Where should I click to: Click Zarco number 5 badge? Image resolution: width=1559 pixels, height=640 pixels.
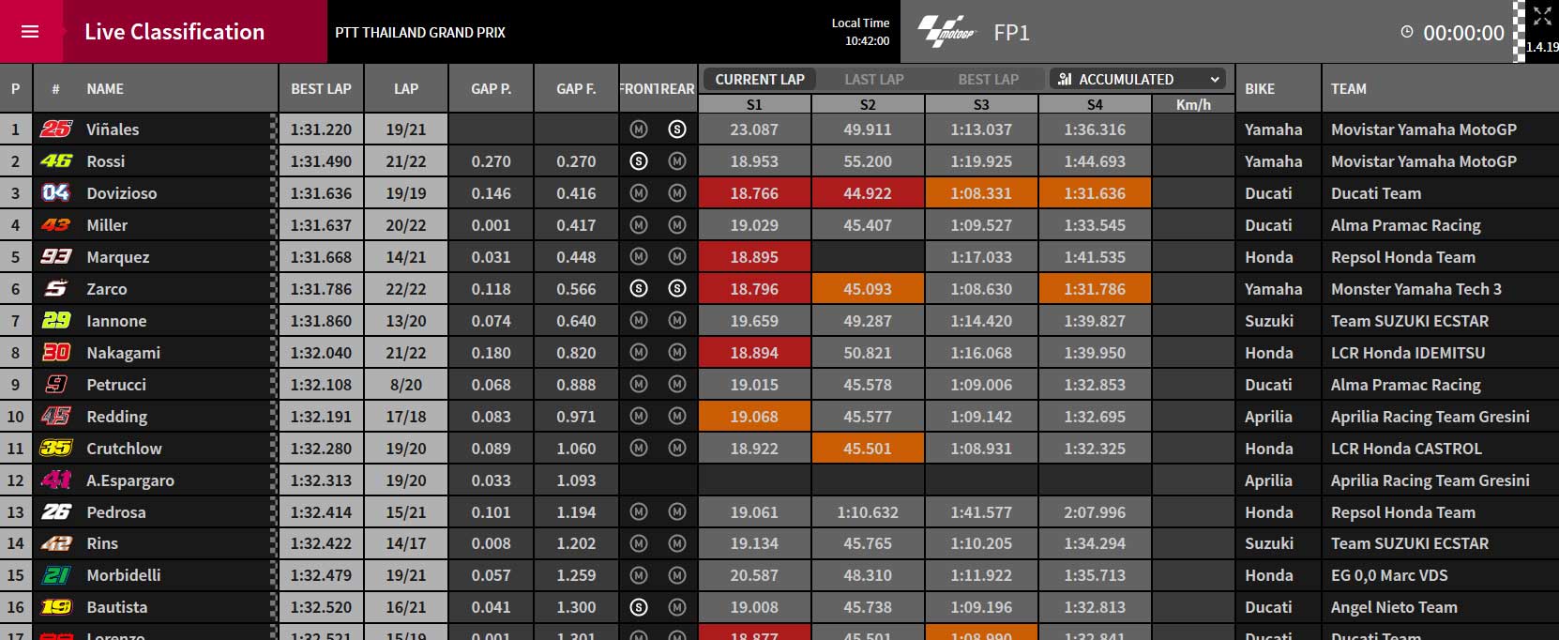point(56,289)
